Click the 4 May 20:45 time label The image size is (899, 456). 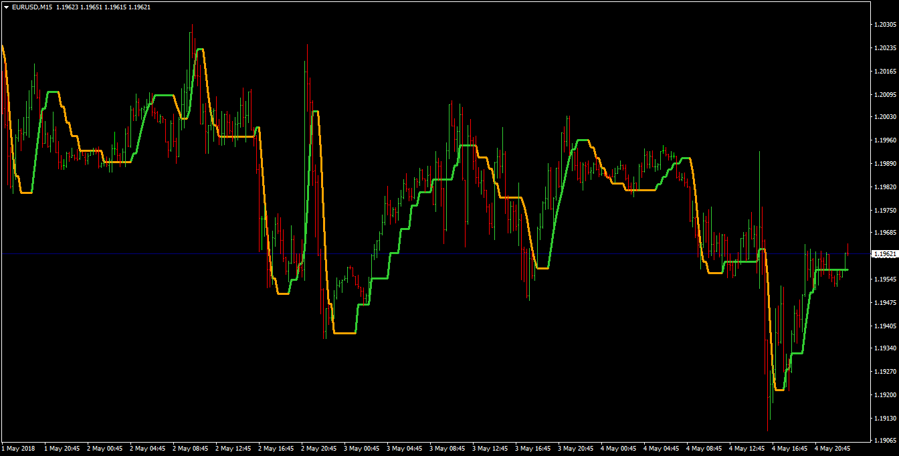tap(833, 449)
